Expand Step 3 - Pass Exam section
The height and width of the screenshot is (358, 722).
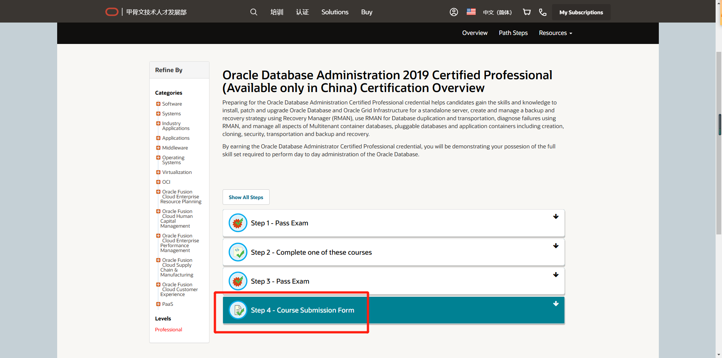[556, 275]
